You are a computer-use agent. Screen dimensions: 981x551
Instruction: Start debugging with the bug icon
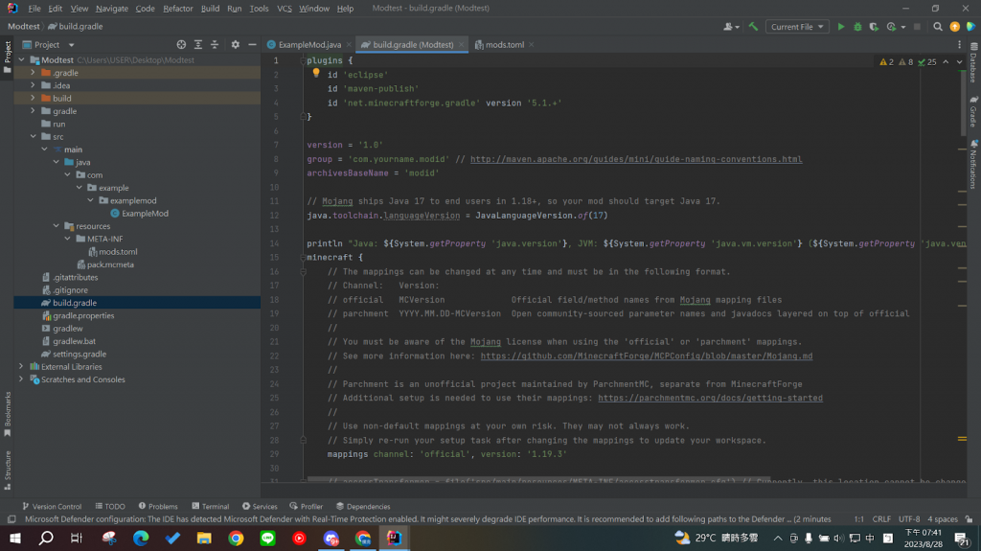tap(857, 27)
